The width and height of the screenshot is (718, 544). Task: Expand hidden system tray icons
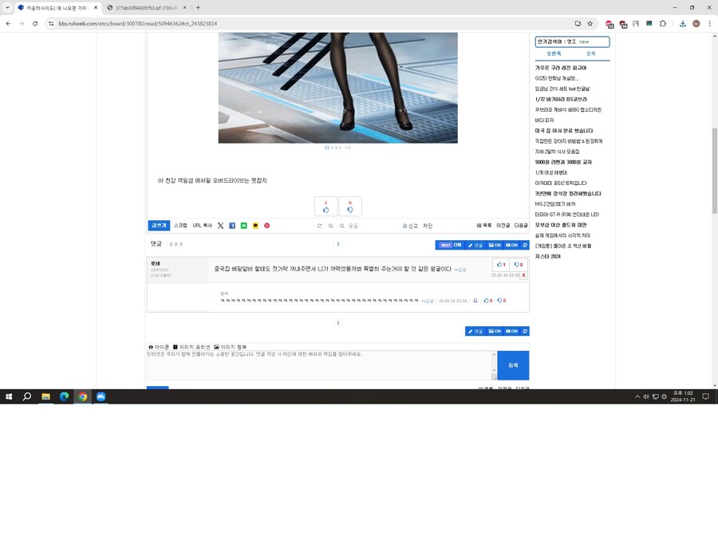click(637, 396)
